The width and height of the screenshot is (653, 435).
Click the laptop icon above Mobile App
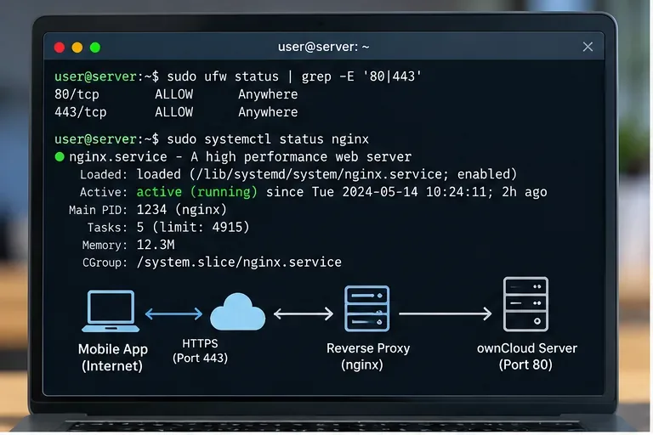pyautogui.click(x=111, y=311)
